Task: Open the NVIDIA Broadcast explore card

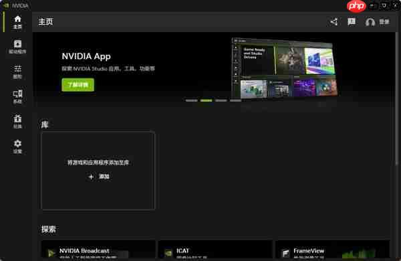Action: click(x=98, y=250)
